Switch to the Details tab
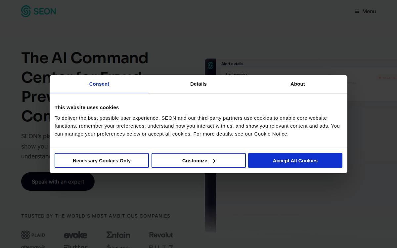 click(198, 84)
